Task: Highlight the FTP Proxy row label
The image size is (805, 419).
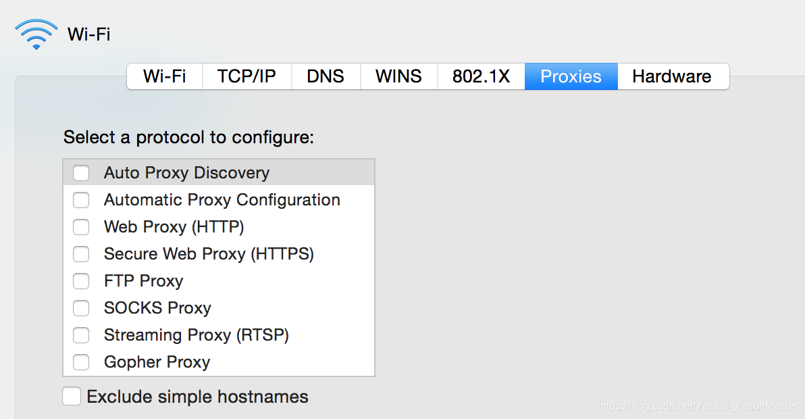Action: (143, 281)
